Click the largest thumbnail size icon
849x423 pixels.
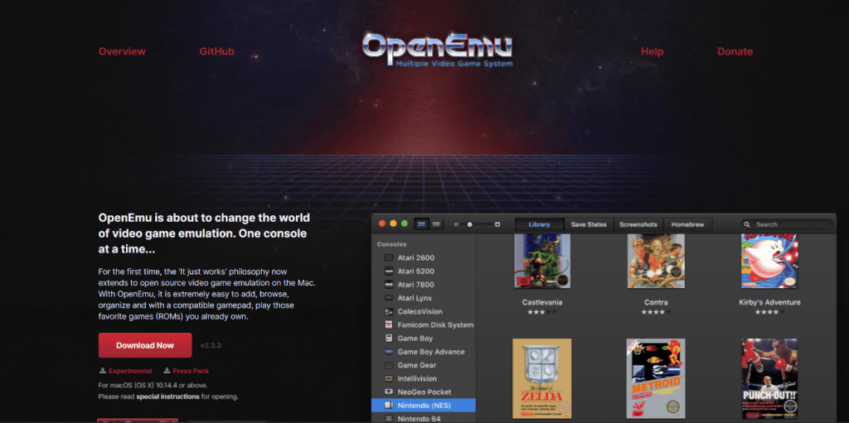(497, 224)
